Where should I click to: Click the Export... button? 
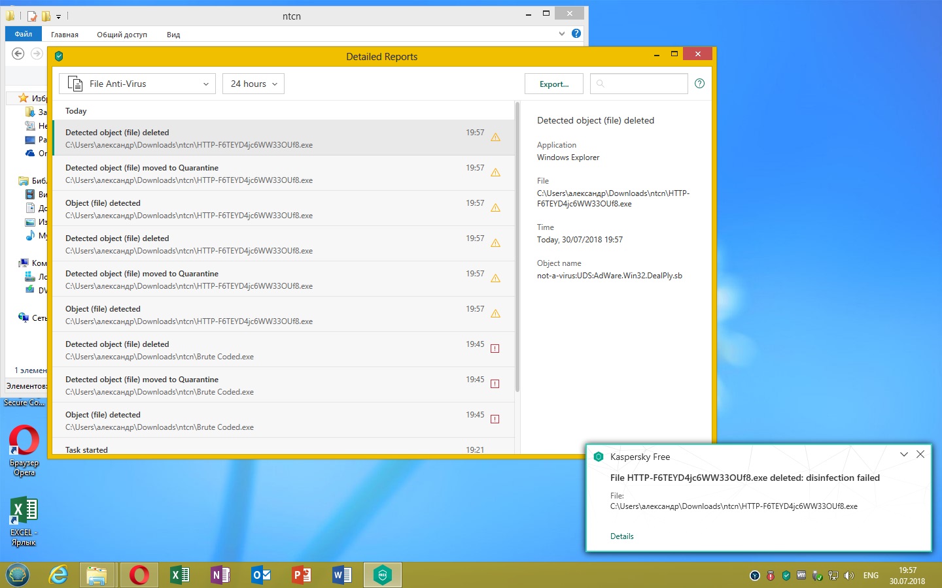pos(553,84)
